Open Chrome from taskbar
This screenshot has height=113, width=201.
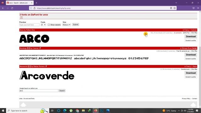[x=77, y=110]
